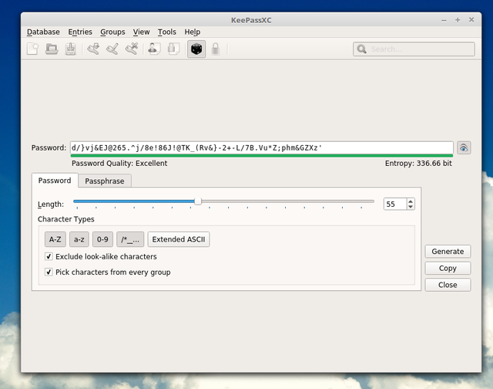Click the Add new entry key icon

[93, 49]
